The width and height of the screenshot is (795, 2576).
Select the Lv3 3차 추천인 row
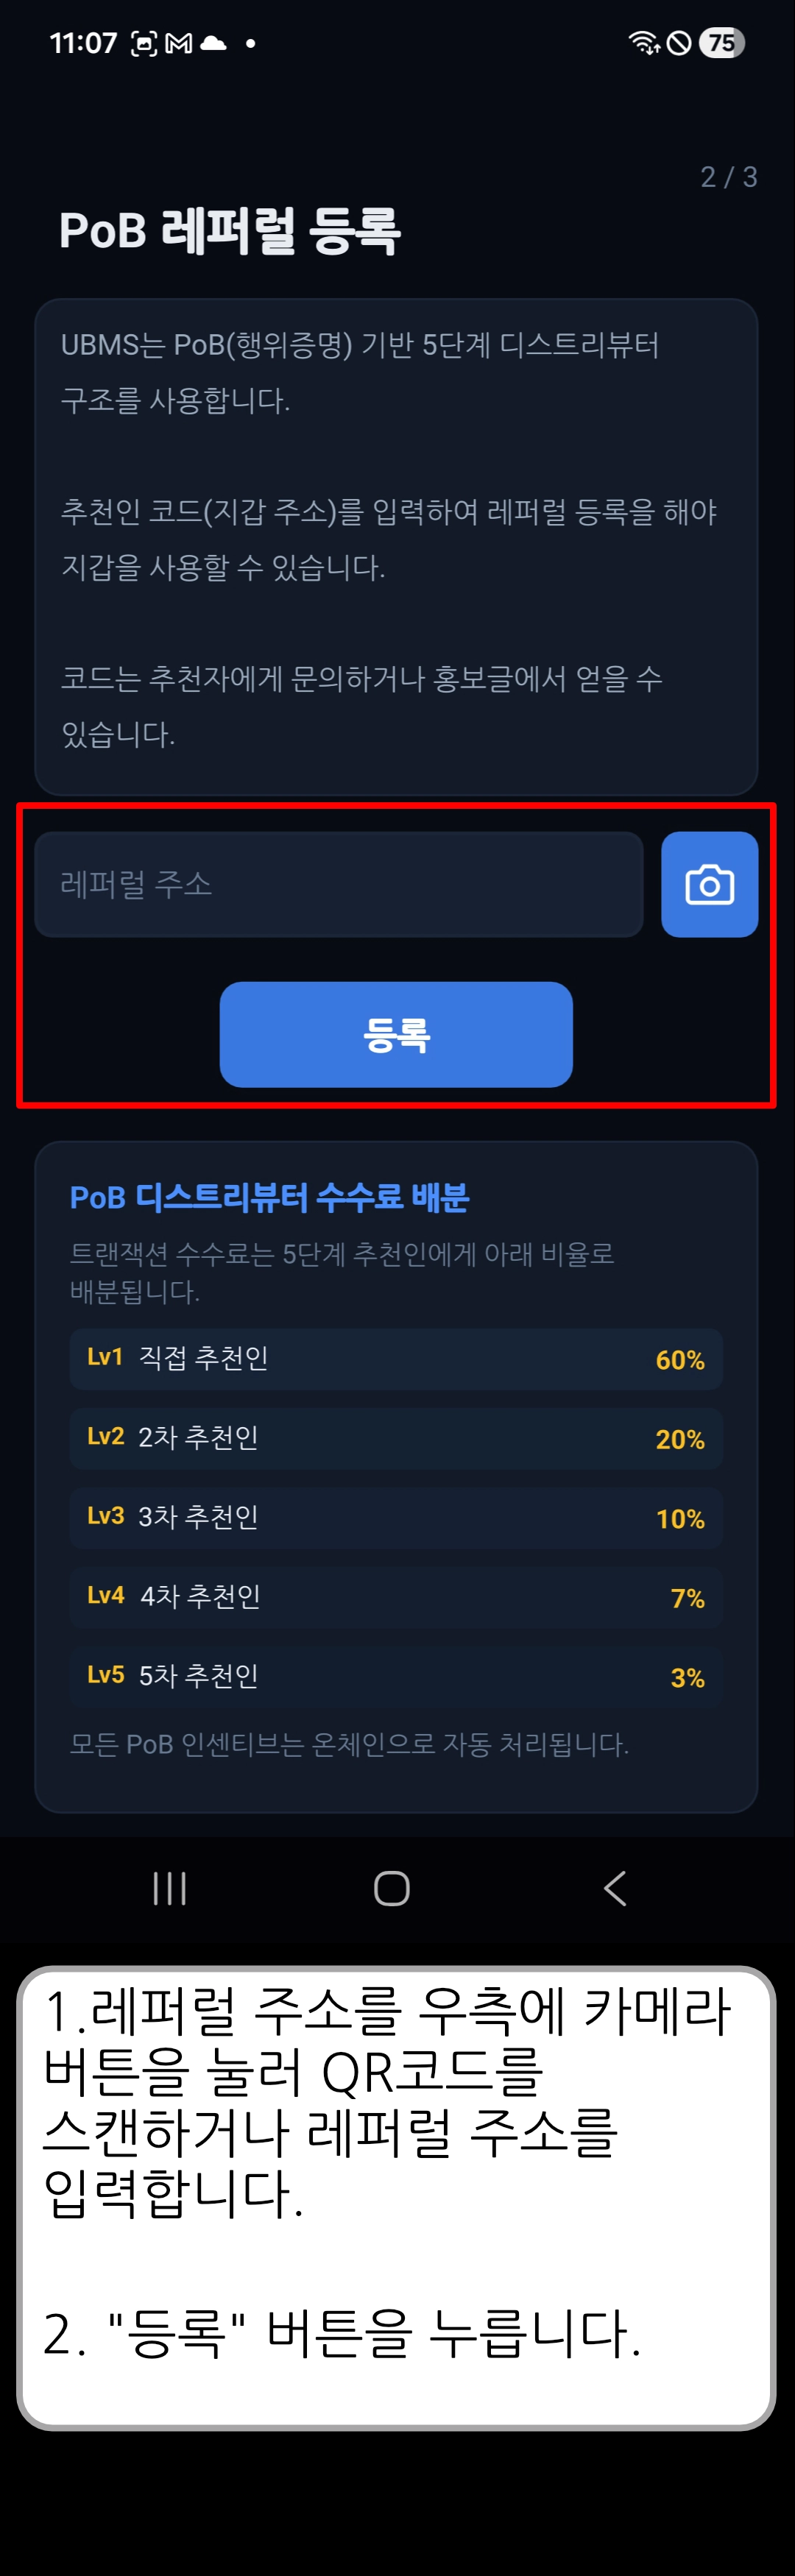(396, 1518)
